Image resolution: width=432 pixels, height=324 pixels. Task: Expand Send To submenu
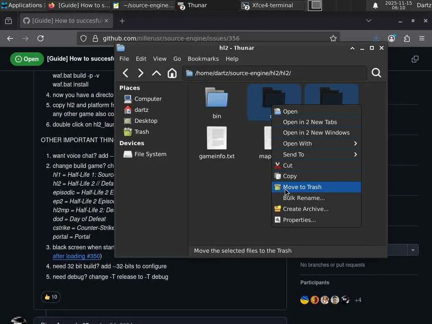[316, 154]
